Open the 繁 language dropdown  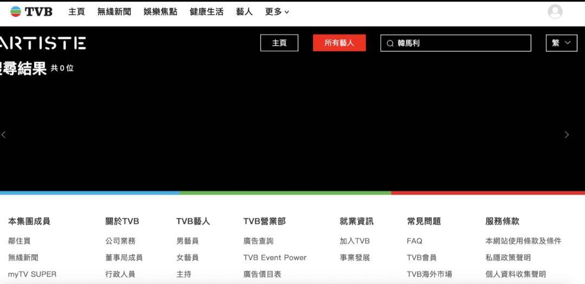click(561, 43)
